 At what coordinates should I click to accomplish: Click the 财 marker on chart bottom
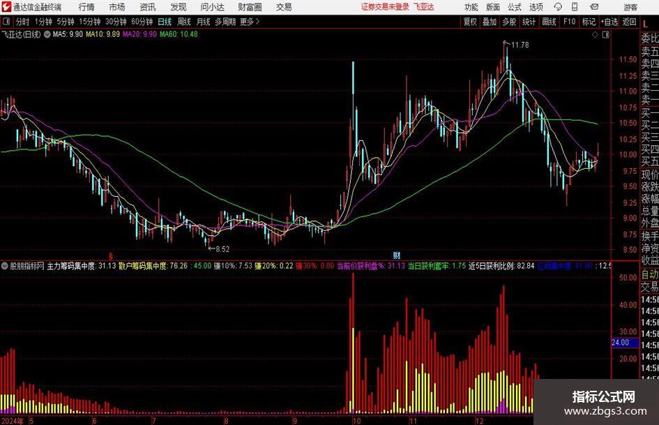click(396, 255)
